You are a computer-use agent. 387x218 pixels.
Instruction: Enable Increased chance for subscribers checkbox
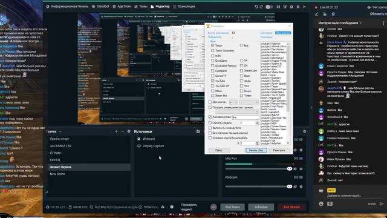point(210,138)
